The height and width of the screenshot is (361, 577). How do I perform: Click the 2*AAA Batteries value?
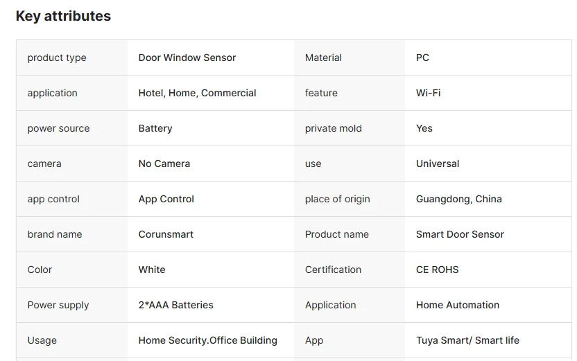click(176, 305)
